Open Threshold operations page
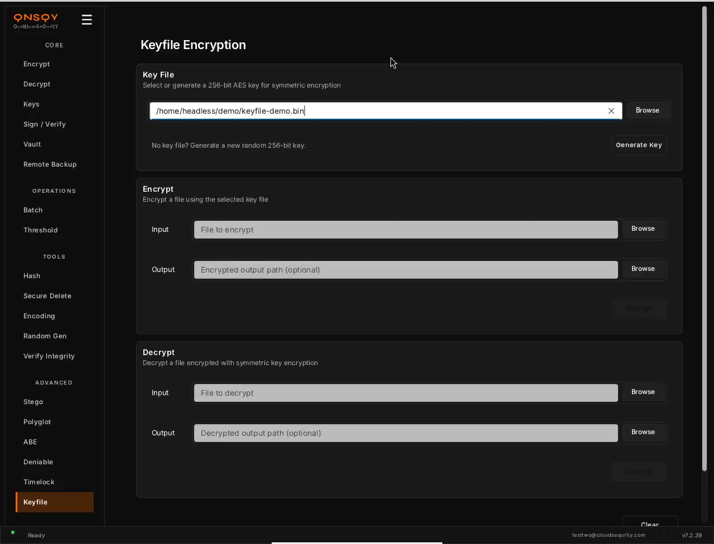 (55, 230)
